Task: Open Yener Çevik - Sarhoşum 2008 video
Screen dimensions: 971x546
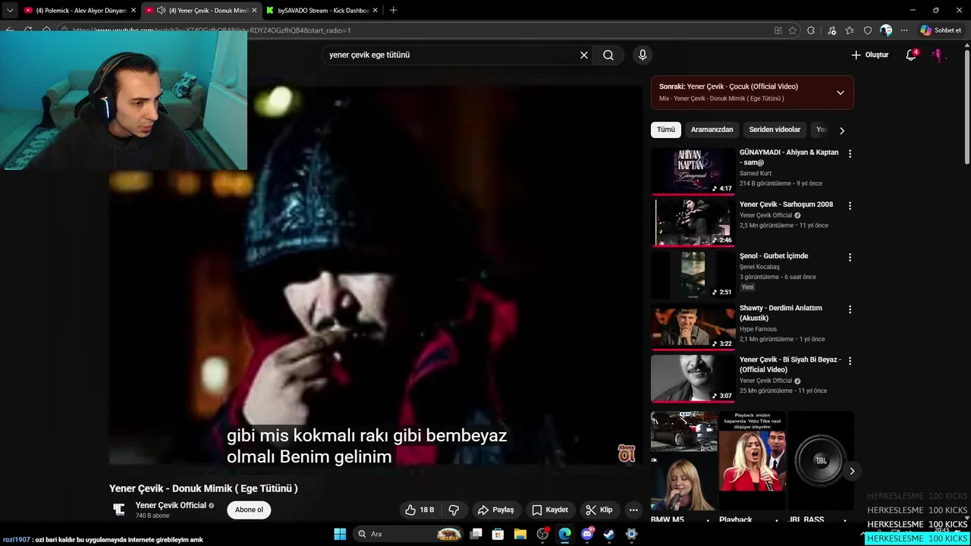Action: point(694,222)
